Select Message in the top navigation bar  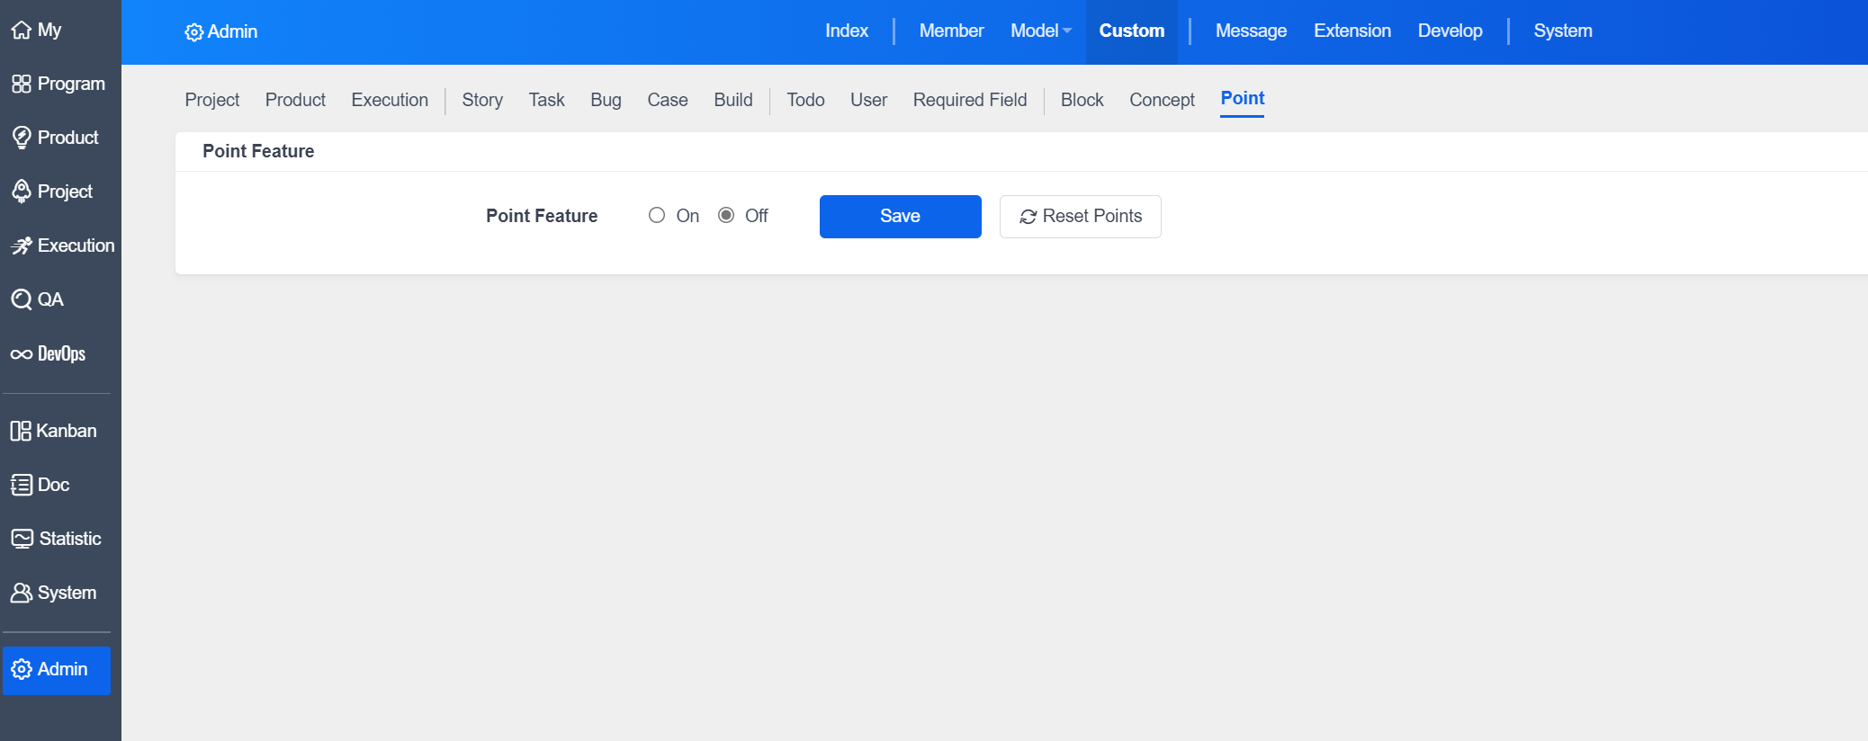pyautogui.click(x=1251, y=31)
